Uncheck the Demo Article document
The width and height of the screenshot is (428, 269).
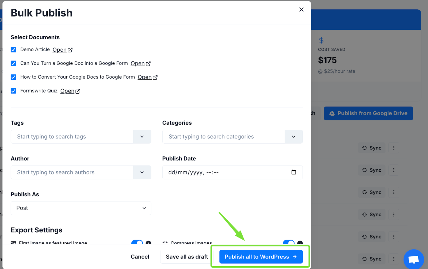pos(13,49)
